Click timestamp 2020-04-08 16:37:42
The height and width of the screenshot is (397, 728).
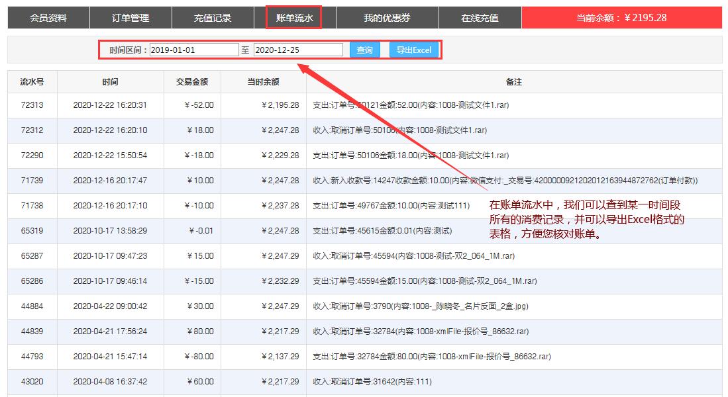coord(110,382)
